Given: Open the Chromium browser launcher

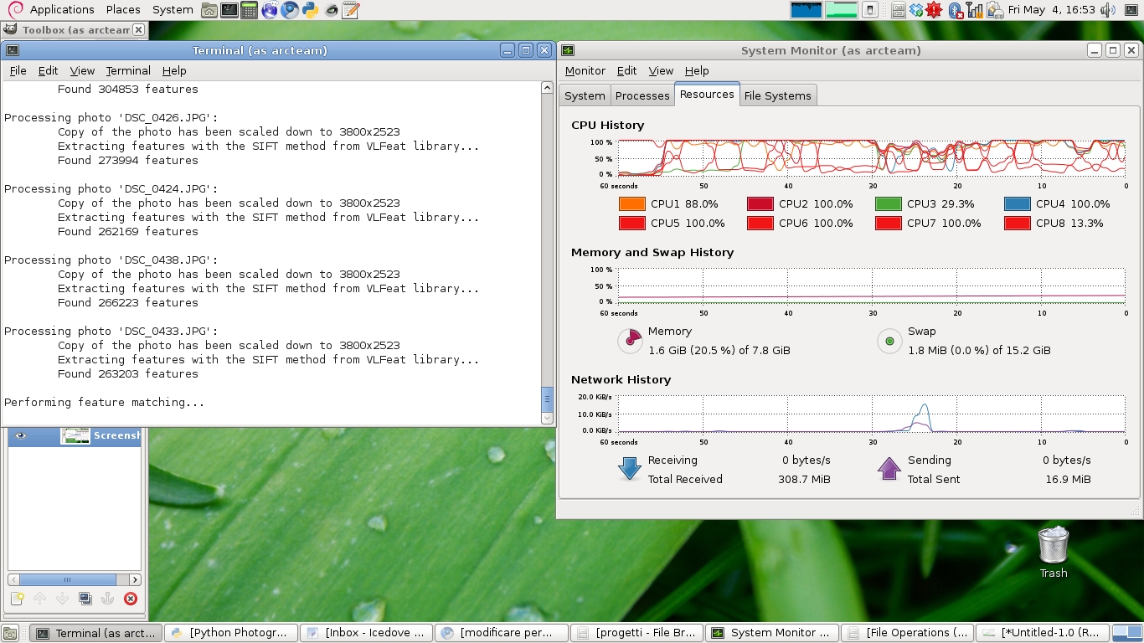Looking at the screenshot, I should point(289,10).
